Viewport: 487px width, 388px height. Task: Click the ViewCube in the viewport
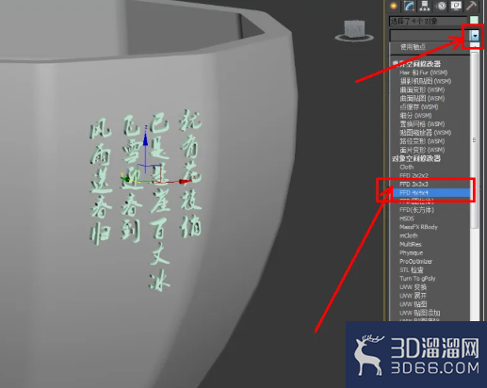tap(354, 30)
